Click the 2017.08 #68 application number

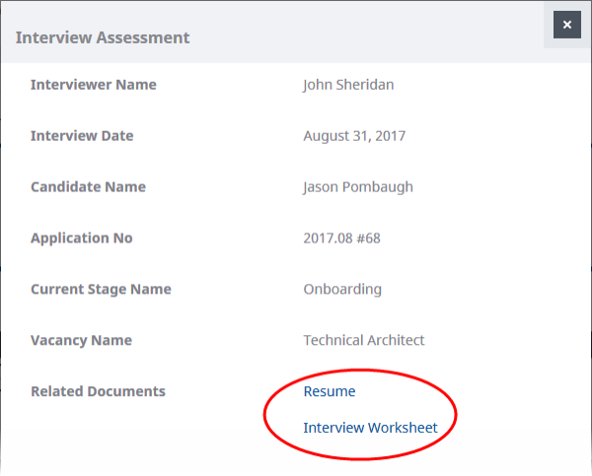(342, 238)
